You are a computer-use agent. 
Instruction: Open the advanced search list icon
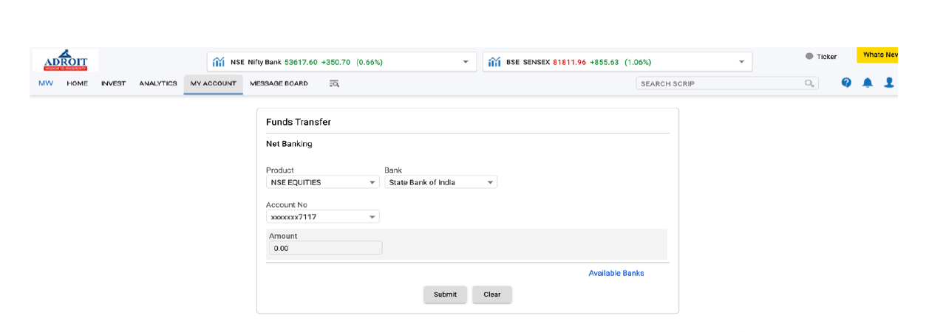[x=334, y=84]
